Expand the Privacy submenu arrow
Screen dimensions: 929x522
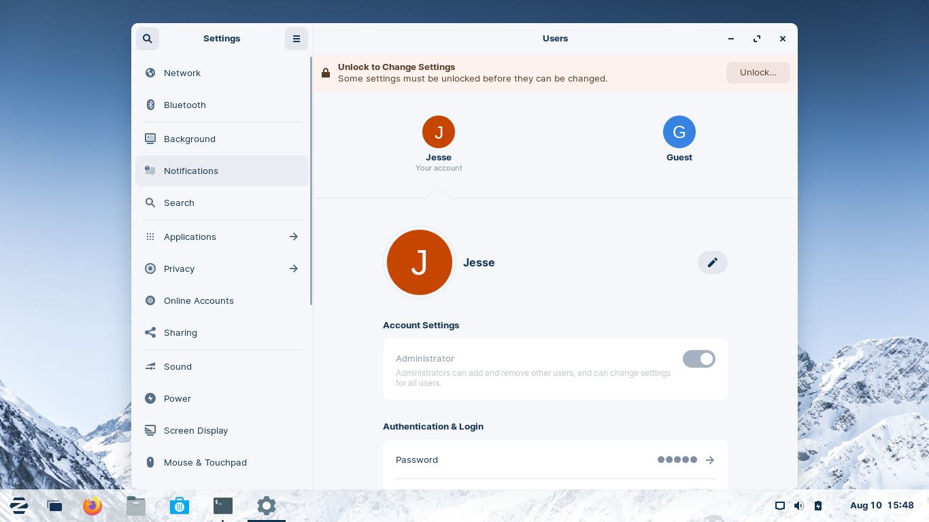click(x=294, y=268)
